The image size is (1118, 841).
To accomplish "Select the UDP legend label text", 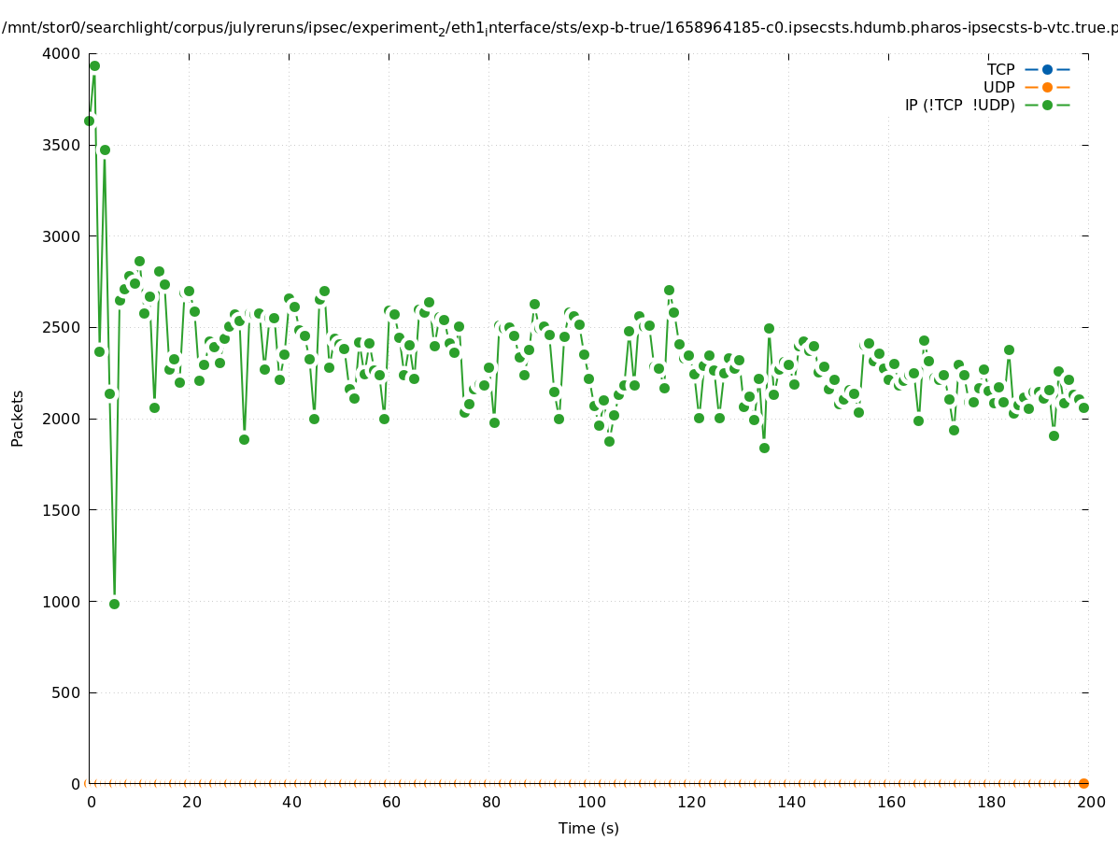I will pos(998,87).
